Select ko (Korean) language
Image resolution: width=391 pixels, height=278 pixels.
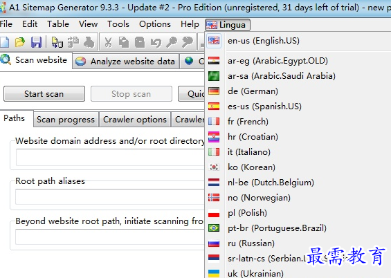(298, 167)
